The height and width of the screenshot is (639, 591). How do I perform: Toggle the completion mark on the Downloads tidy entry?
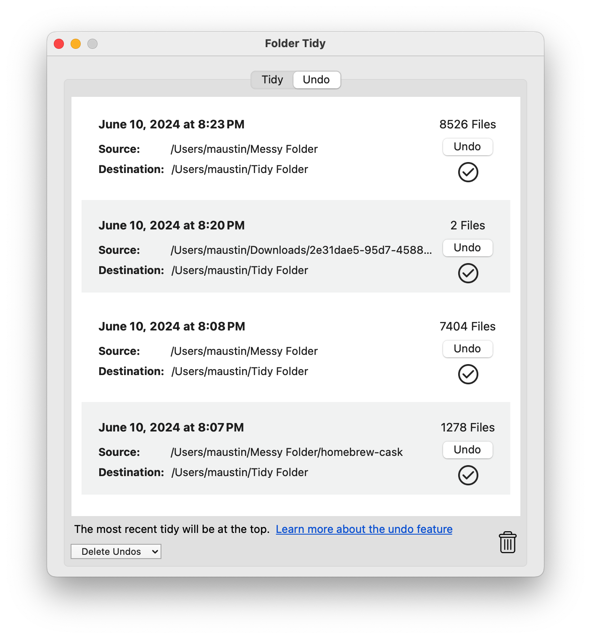[467, 273]
